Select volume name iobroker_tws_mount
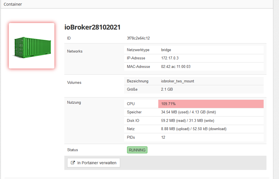This screenshot has width=279, height=179. (178, 81)
